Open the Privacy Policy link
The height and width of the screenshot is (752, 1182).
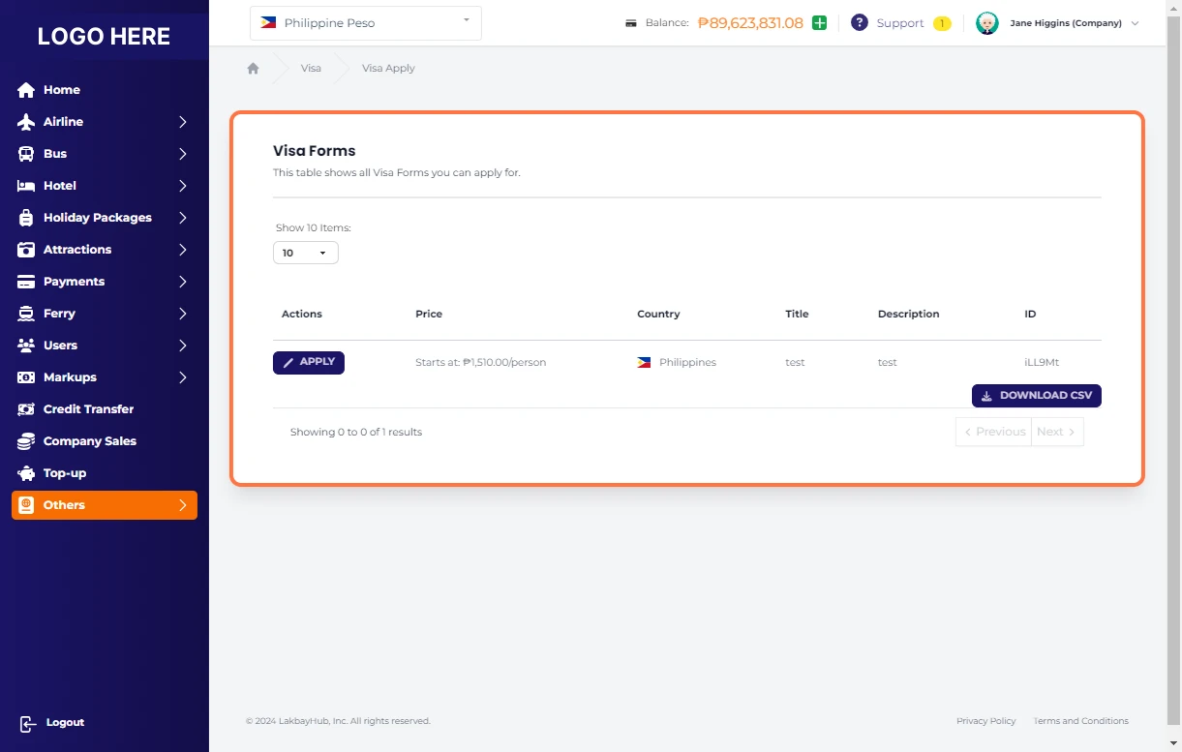[985, 721]
